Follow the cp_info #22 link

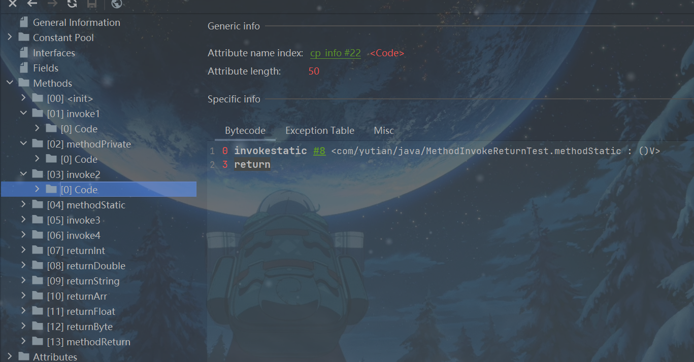coord(335,53)
